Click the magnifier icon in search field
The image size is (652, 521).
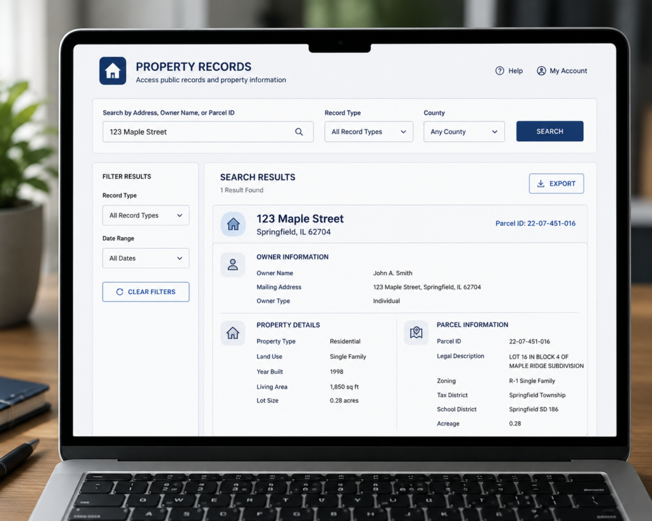[x=299, y=132]
